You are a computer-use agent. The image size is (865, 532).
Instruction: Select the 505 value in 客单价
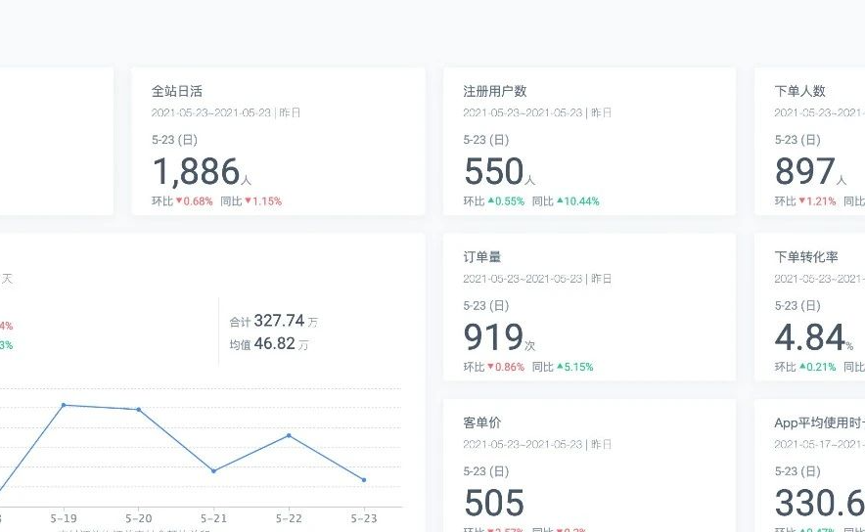(494, 503)
